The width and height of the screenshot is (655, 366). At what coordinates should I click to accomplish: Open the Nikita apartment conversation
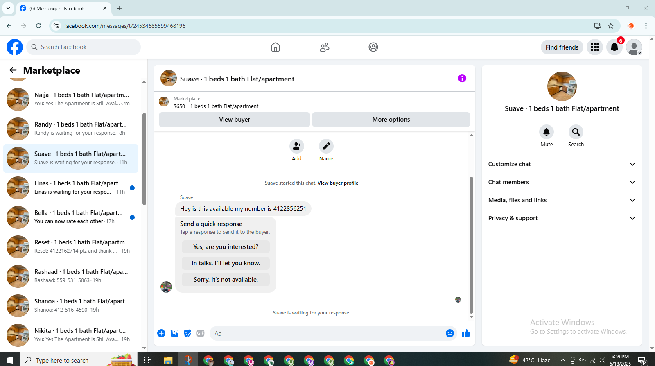tap(70, 335)
